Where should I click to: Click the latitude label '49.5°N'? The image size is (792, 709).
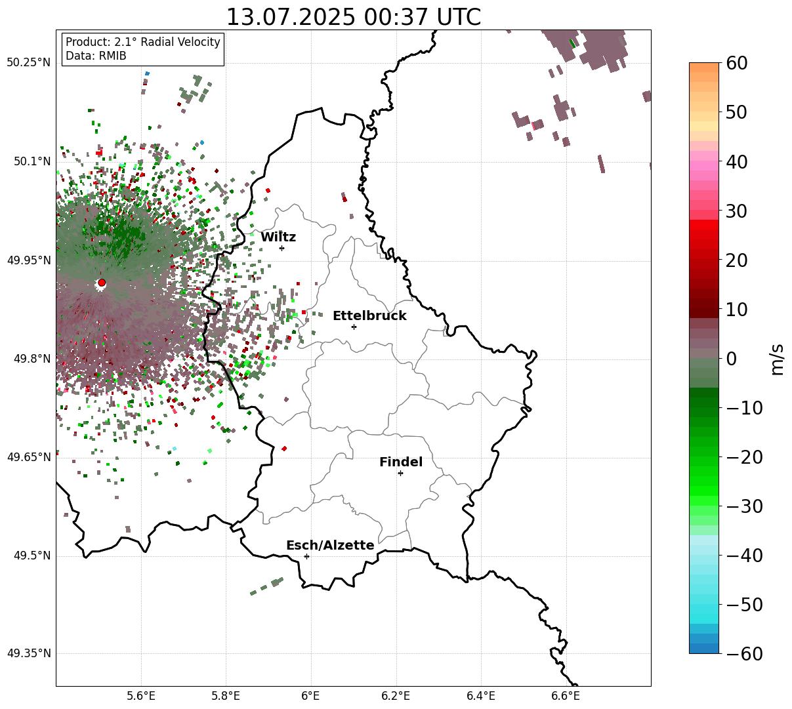pos(31,556)
